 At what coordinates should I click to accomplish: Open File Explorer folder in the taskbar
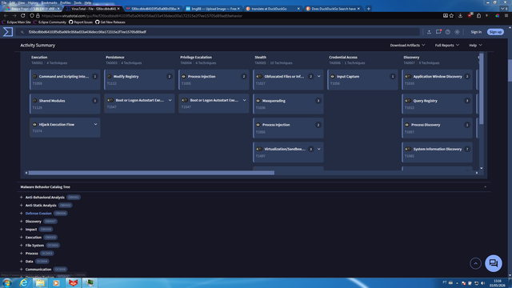[x=40, y=282]
